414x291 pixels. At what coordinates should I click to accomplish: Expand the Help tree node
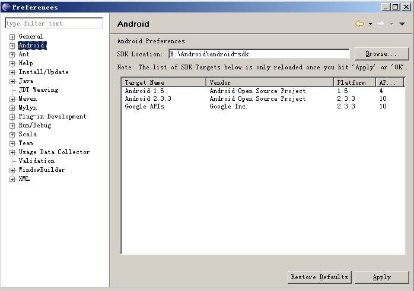(12, 63)
